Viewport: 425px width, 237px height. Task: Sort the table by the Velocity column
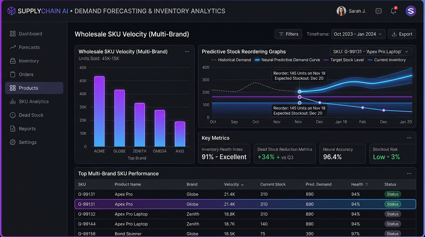coord(234,184)
